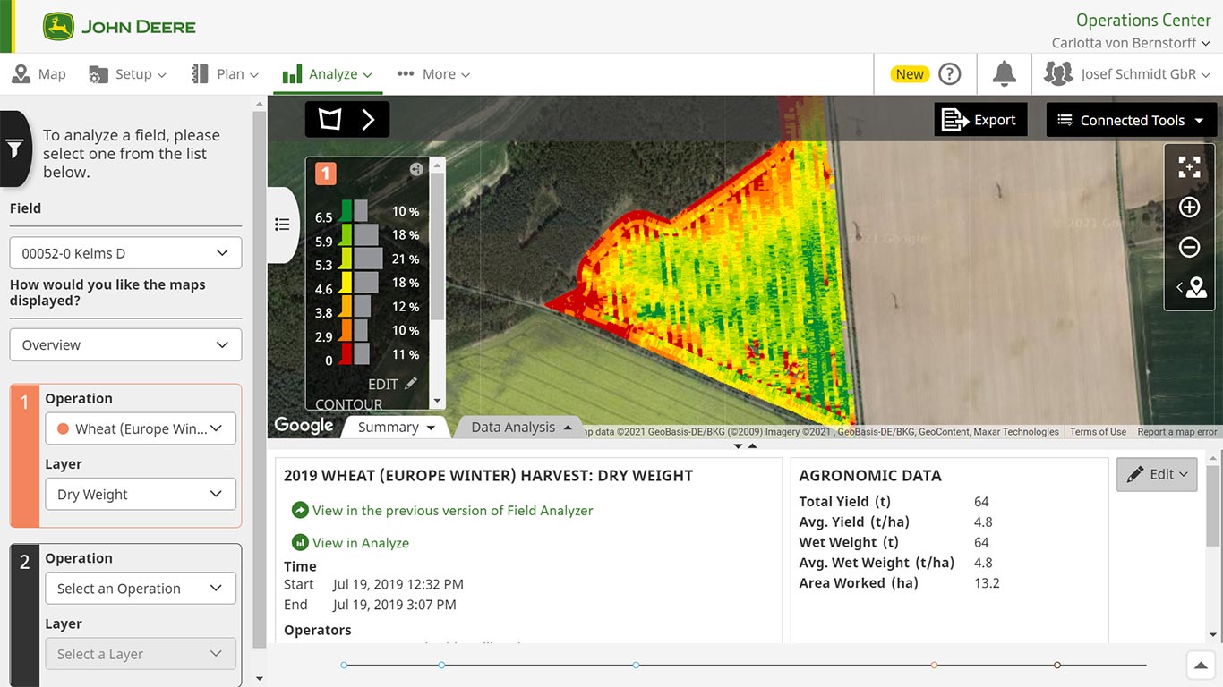Open the Dry Weight layer dropdown
1223x687 pixels.
141,495
